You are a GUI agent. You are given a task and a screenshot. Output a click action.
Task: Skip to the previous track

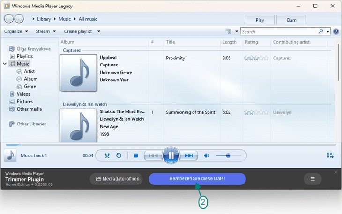click(153, 155)
